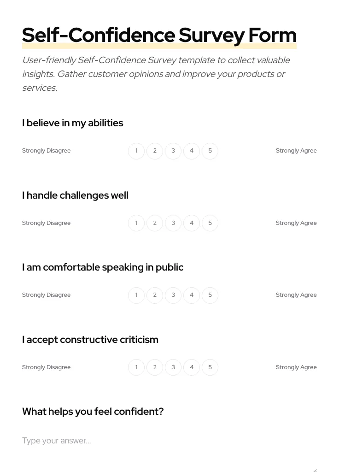Select rating 1 for public speaking question

(x=136, y=295)
